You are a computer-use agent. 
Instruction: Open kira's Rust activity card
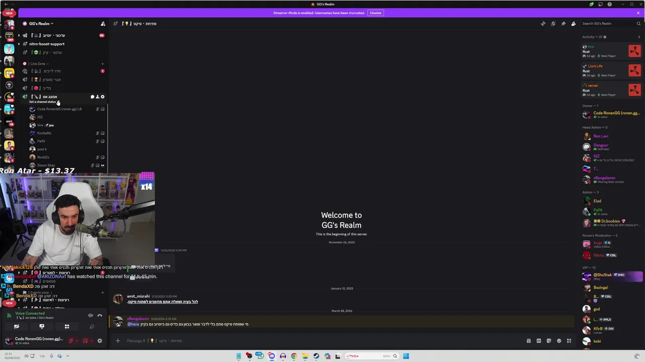612,51
